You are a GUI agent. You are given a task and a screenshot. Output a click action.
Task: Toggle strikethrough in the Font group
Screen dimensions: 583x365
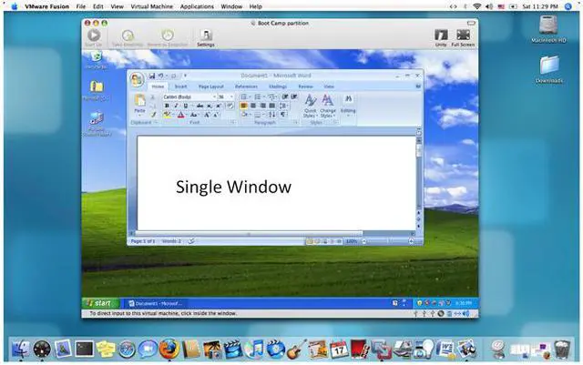point(199,106)
